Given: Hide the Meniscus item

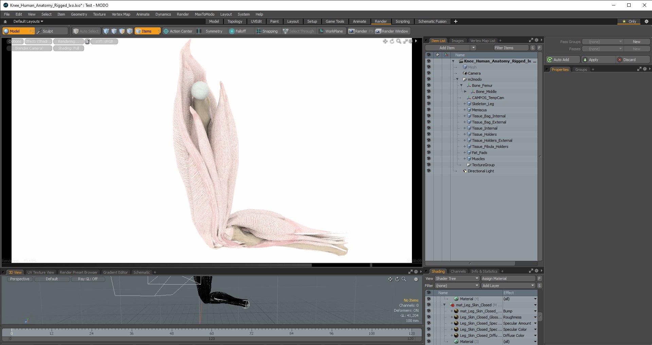Looking at the screenshot, I should click(x=429, y=110).
